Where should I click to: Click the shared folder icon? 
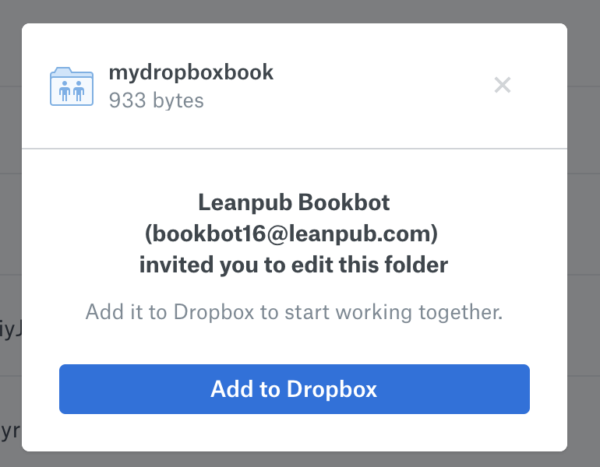tap(72, 86)
